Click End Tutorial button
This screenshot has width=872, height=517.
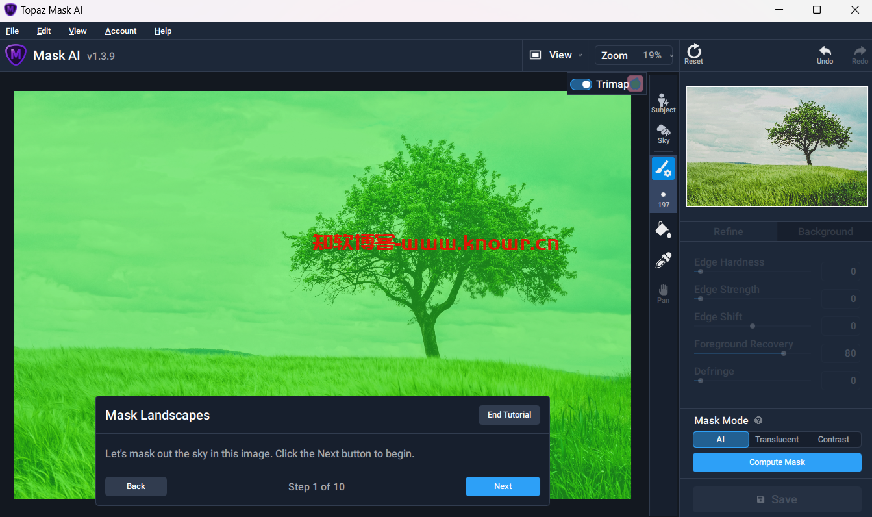[509, 415]
